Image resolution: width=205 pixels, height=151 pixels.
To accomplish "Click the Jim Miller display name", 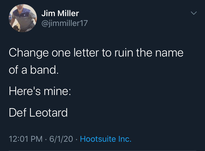I will [60, 13].
